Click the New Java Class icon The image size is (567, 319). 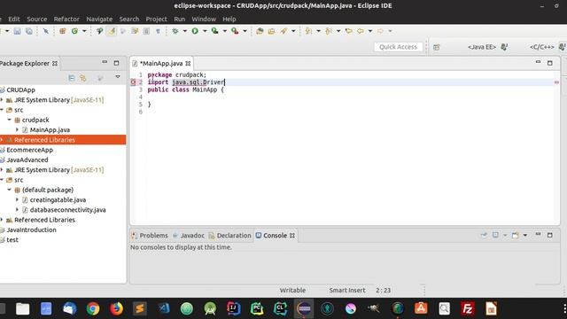click(74, 31)
